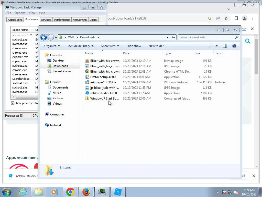Click Task Manager horizontal scrollbar left arrow

click(x=13, y=97)
